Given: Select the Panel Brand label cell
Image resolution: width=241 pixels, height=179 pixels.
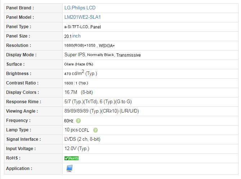Looking at the screenshot, I should [33, 8].
